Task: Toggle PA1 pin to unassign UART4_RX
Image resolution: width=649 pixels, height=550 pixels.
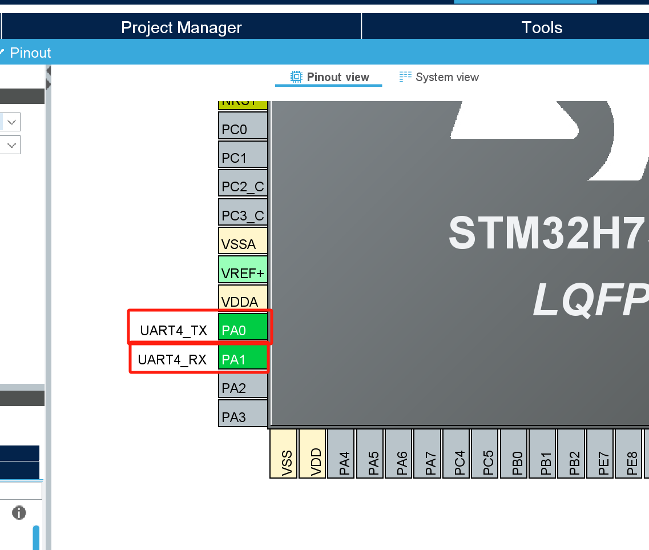Action: click(243, 358)
